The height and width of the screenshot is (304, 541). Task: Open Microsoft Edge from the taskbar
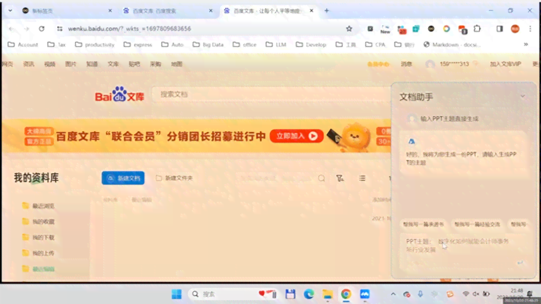tap(309, 294)
